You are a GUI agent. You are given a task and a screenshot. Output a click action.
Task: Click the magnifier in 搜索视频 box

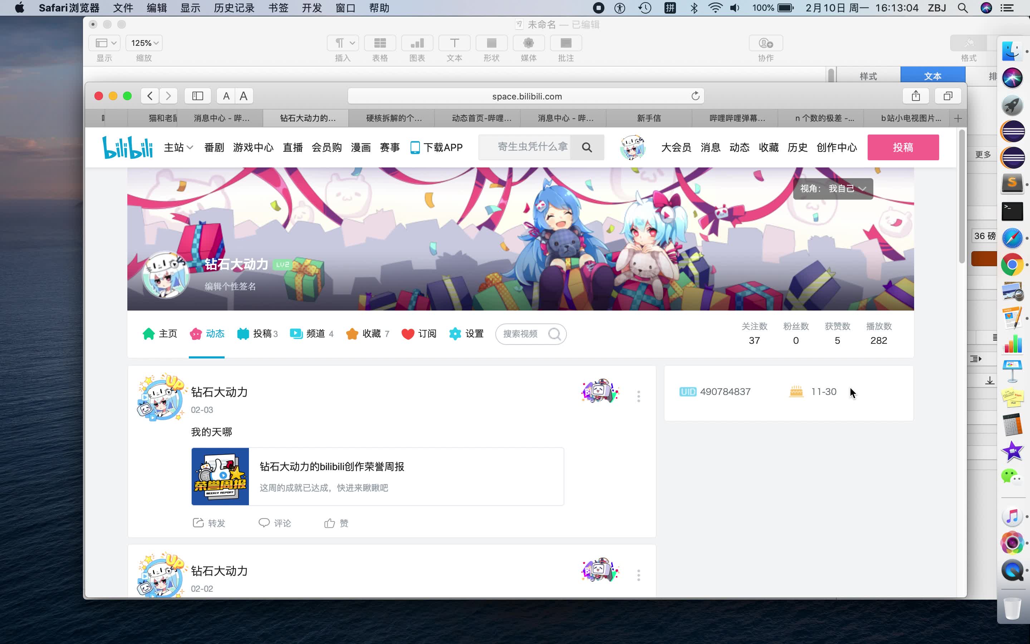pyautogui.click(x=554, y=333)
